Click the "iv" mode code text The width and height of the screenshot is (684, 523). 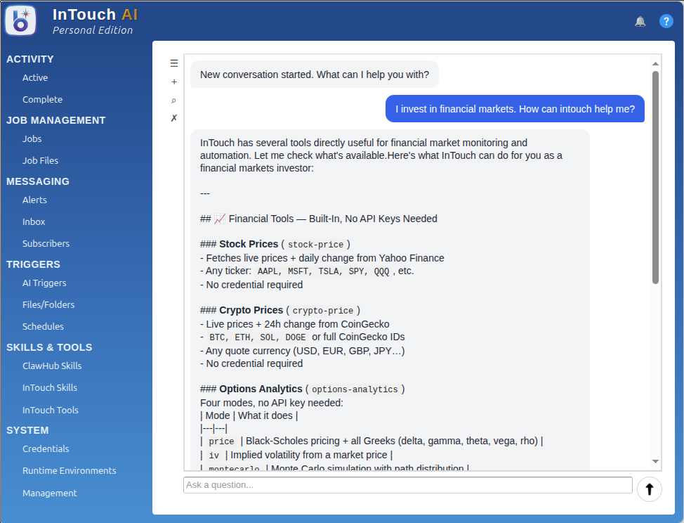point(213,456)
